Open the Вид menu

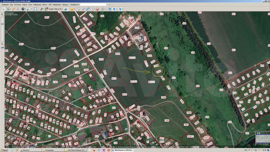click(x=11, y=5)
